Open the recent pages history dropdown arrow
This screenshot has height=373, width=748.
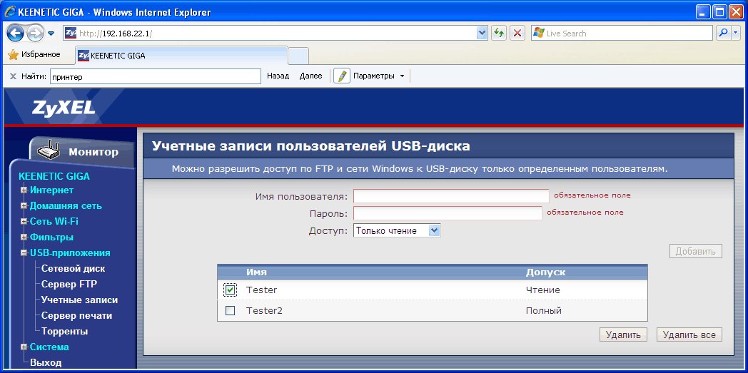coord(51,34)
